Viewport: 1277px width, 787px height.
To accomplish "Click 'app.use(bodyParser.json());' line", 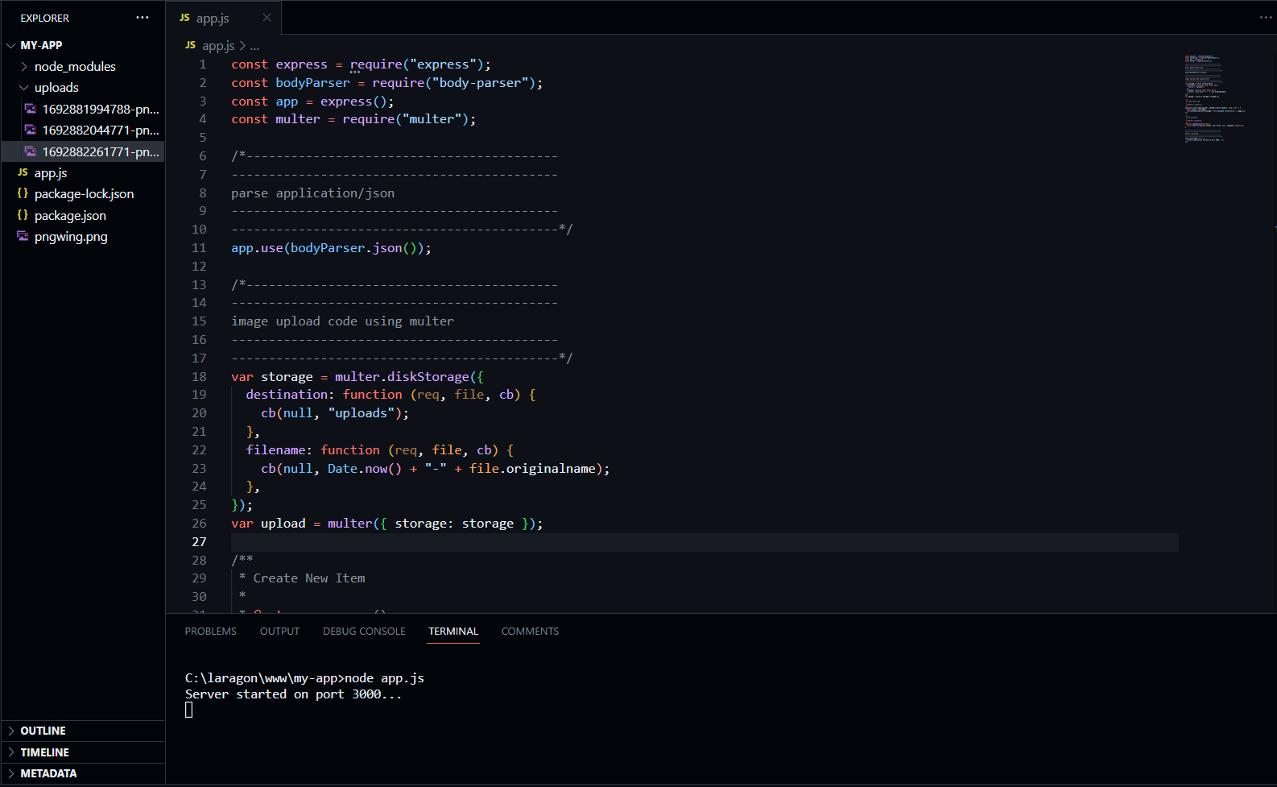I will point(331,248).
